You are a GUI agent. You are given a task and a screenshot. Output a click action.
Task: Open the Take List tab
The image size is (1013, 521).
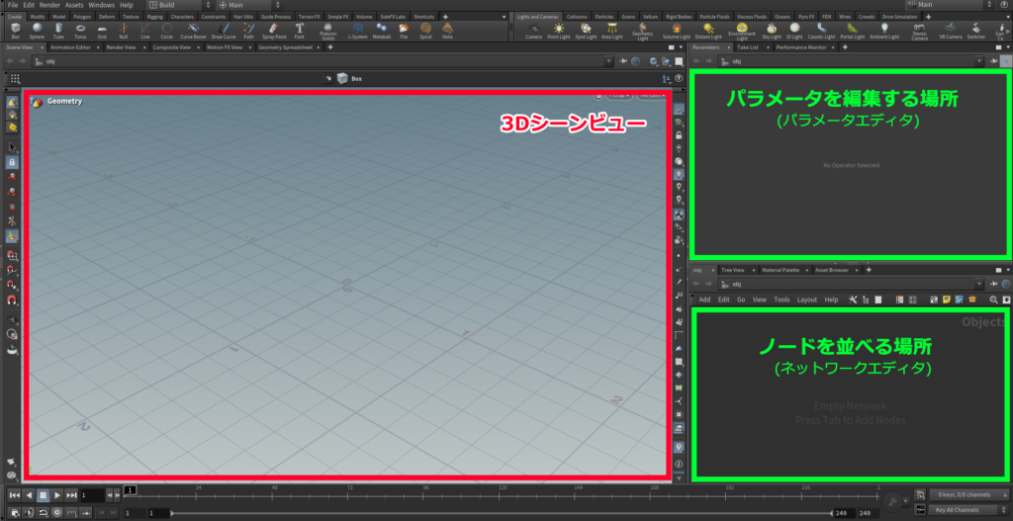[748, 46]
